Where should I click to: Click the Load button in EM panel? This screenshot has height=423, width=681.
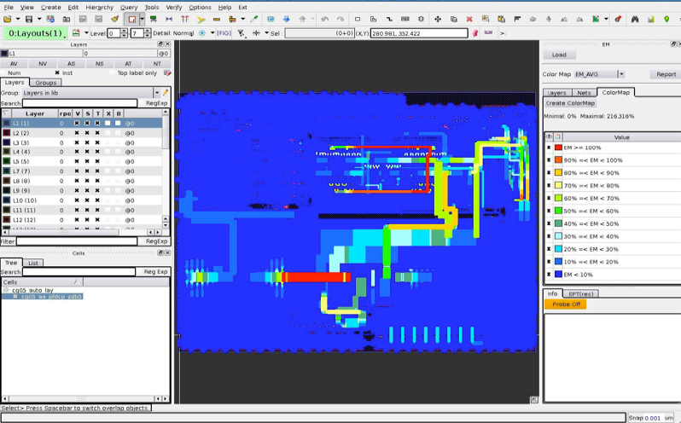click(x=559, y=55)
